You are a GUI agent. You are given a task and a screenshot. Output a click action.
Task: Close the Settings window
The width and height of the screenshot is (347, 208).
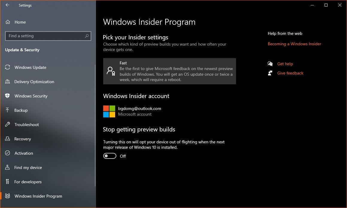coord(340,5)
